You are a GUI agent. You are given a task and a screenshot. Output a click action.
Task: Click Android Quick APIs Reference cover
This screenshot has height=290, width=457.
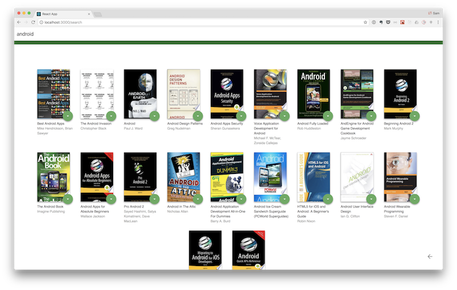pyautogui.click(x=248, y=250)
